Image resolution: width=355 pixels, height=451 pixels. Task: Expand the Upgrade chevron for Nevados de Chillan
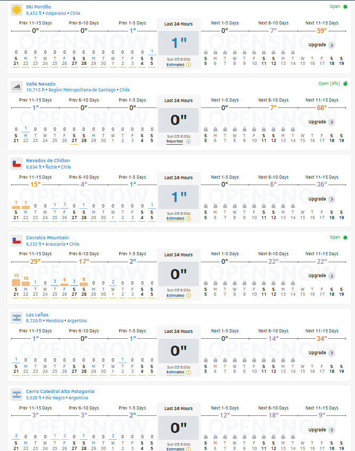pos(332,199)
